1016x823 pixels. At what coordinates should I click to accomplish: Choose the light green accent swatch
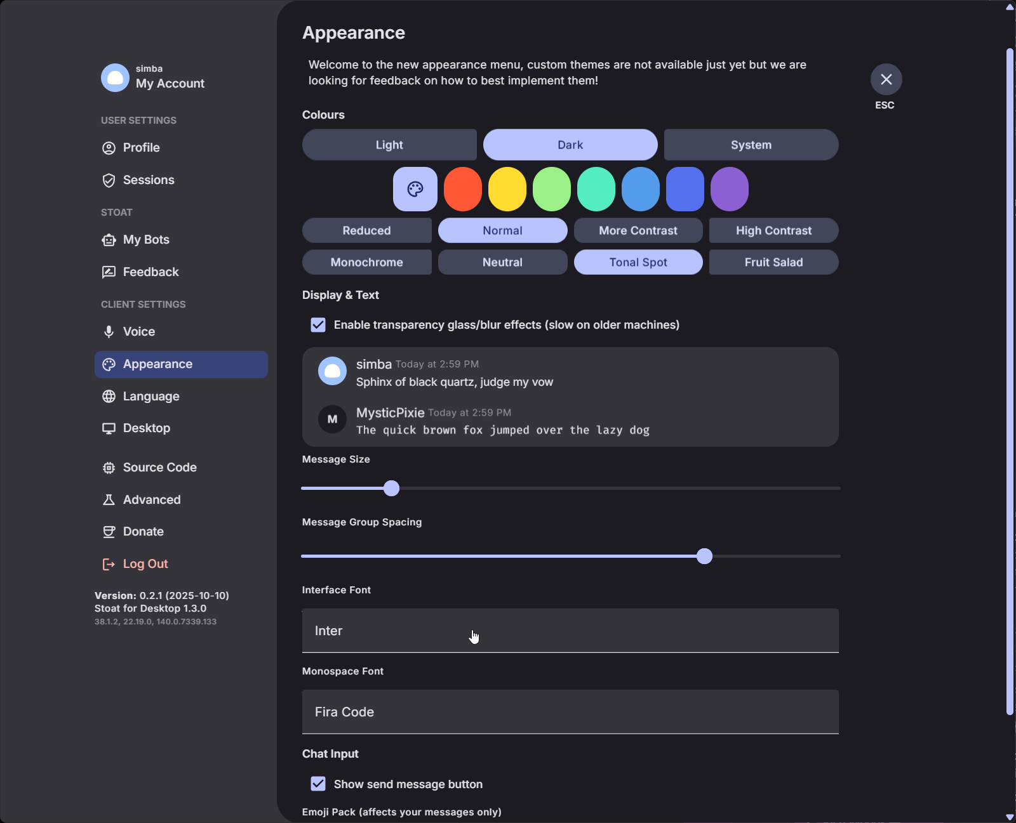552,189
